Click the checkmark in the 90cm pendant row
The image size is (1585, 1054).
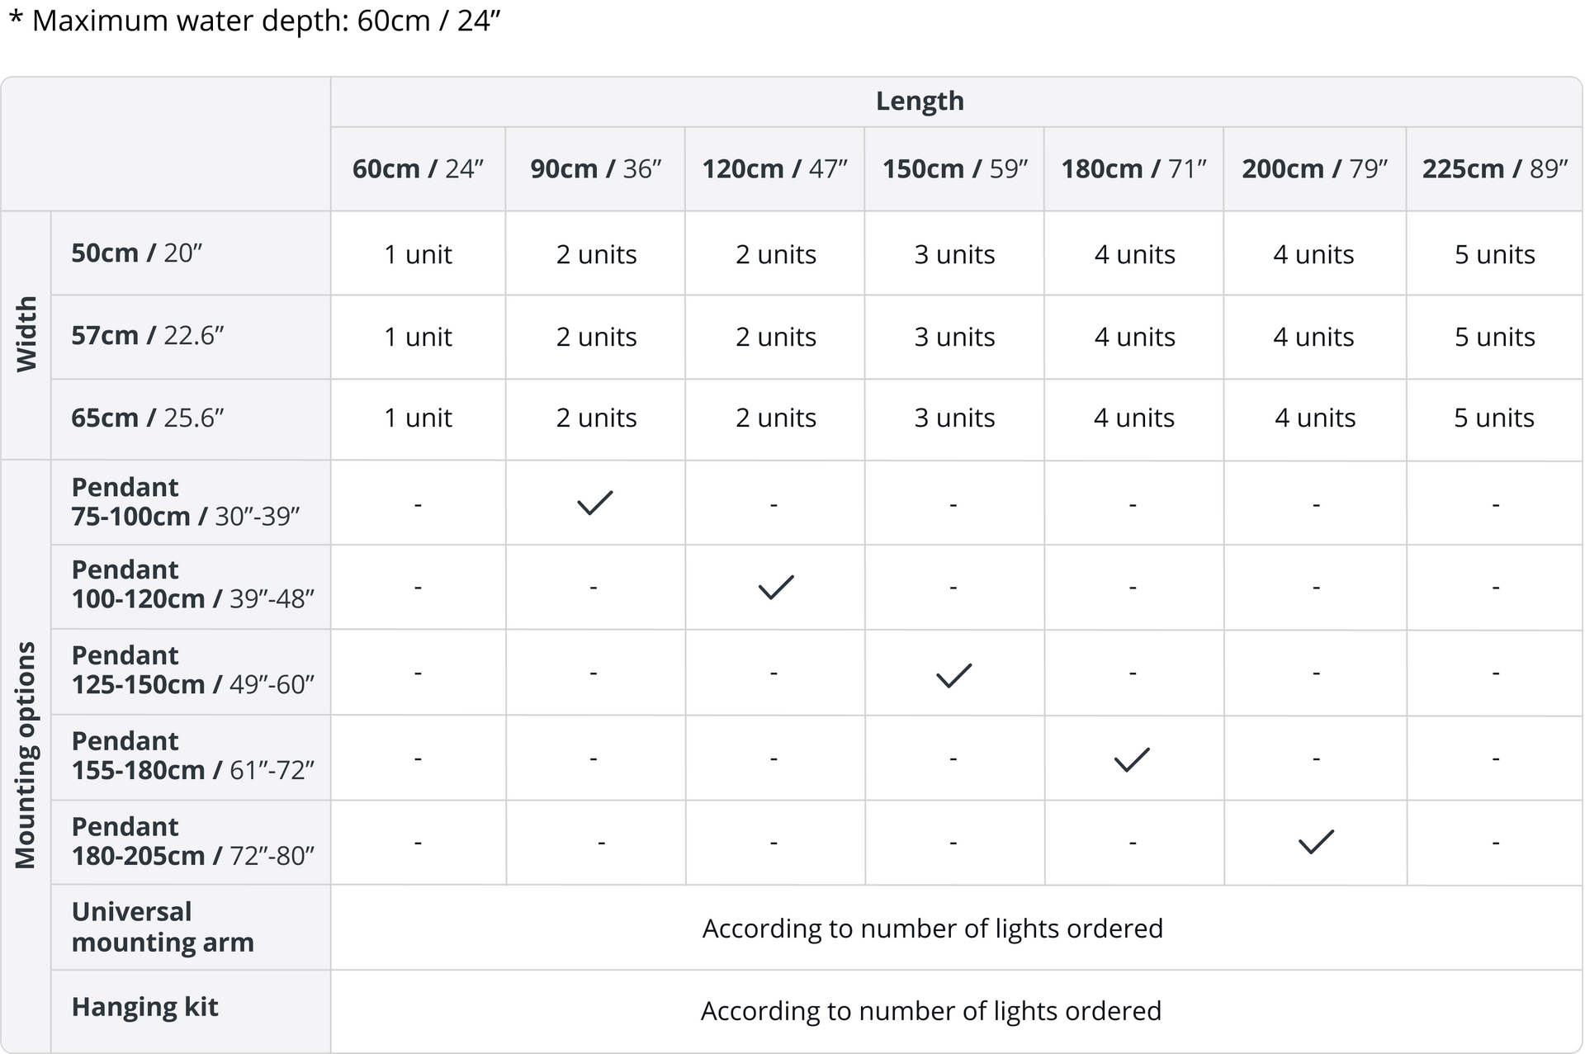594,503
